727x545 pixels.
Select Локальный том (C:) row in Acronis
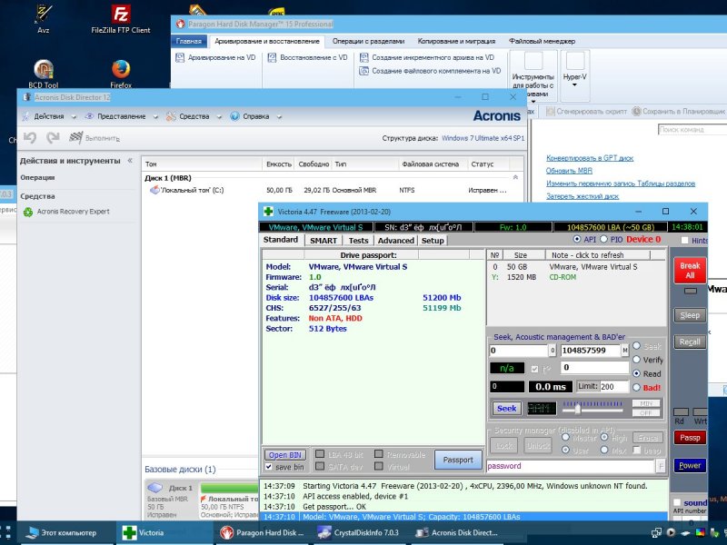[332, 190]
